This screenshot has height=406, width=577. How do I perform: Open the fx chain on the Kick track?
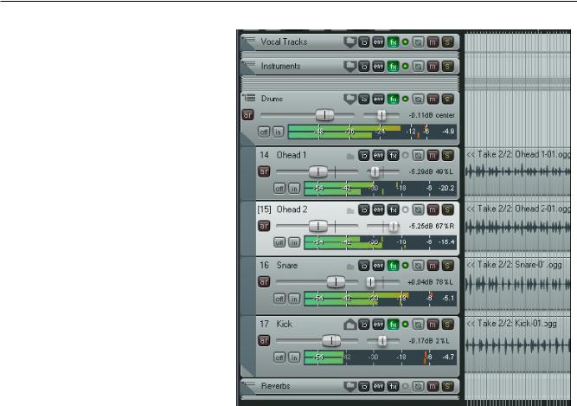pos(393,325)
